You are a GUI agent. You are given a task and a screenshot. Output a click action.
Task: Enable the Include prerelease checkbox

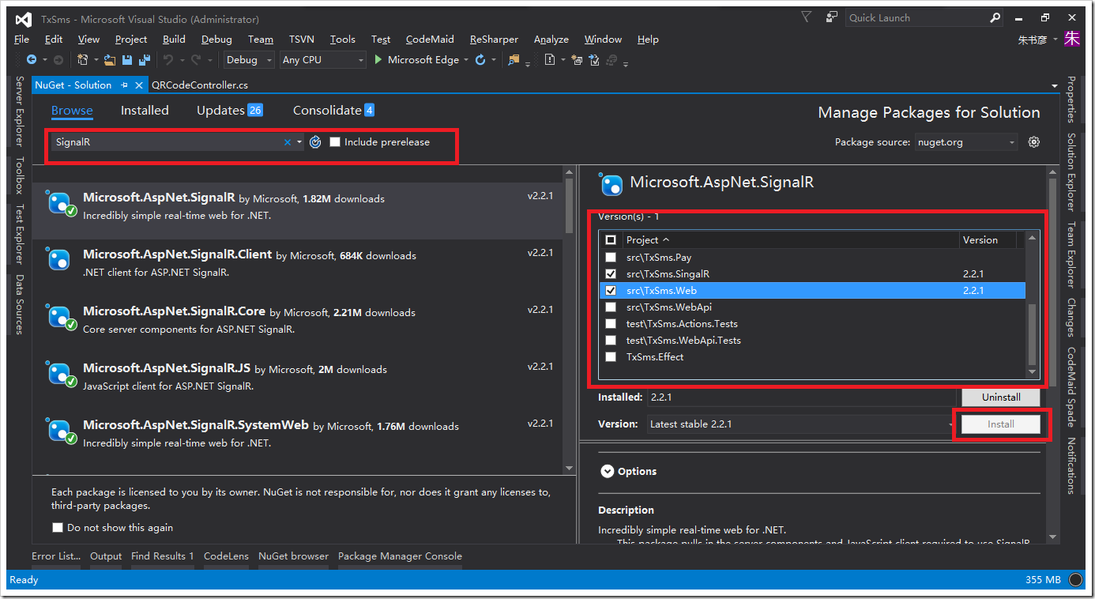click(x=335, y=142)
